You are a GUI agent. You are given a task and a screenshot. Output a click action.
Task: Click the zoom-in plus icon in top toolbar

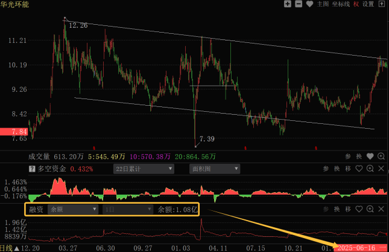tap(288, 4)
